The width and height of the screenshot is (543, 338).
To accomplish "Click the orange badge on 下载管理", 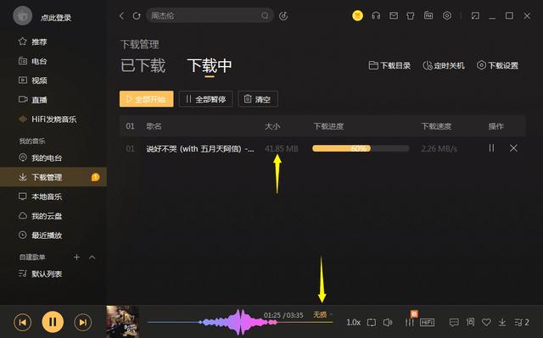I will point(95,177).
